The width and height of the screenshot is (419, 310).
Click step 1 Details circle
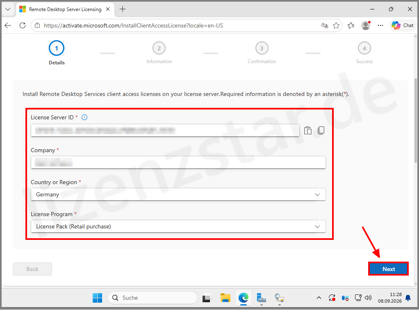tap(57, 48)
